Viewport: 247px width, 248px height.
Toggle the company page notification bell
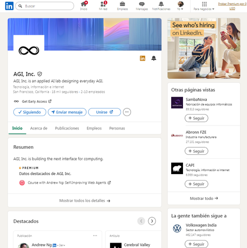click(x=154, y=58)
